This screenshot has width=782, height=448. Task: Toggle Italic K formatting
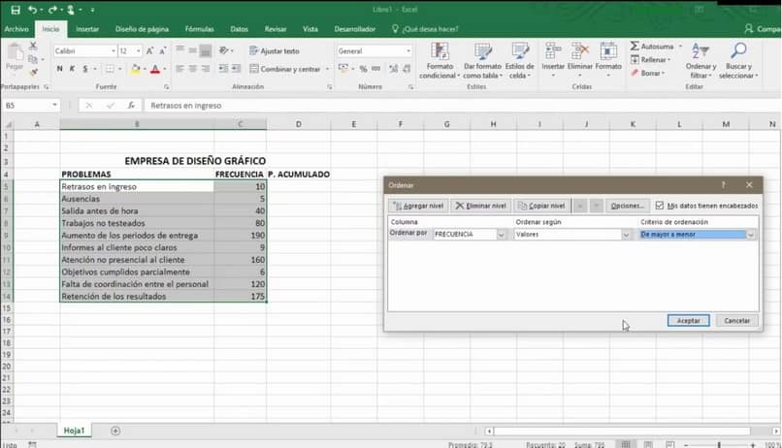pyautogui.click(x=73, y=69)
